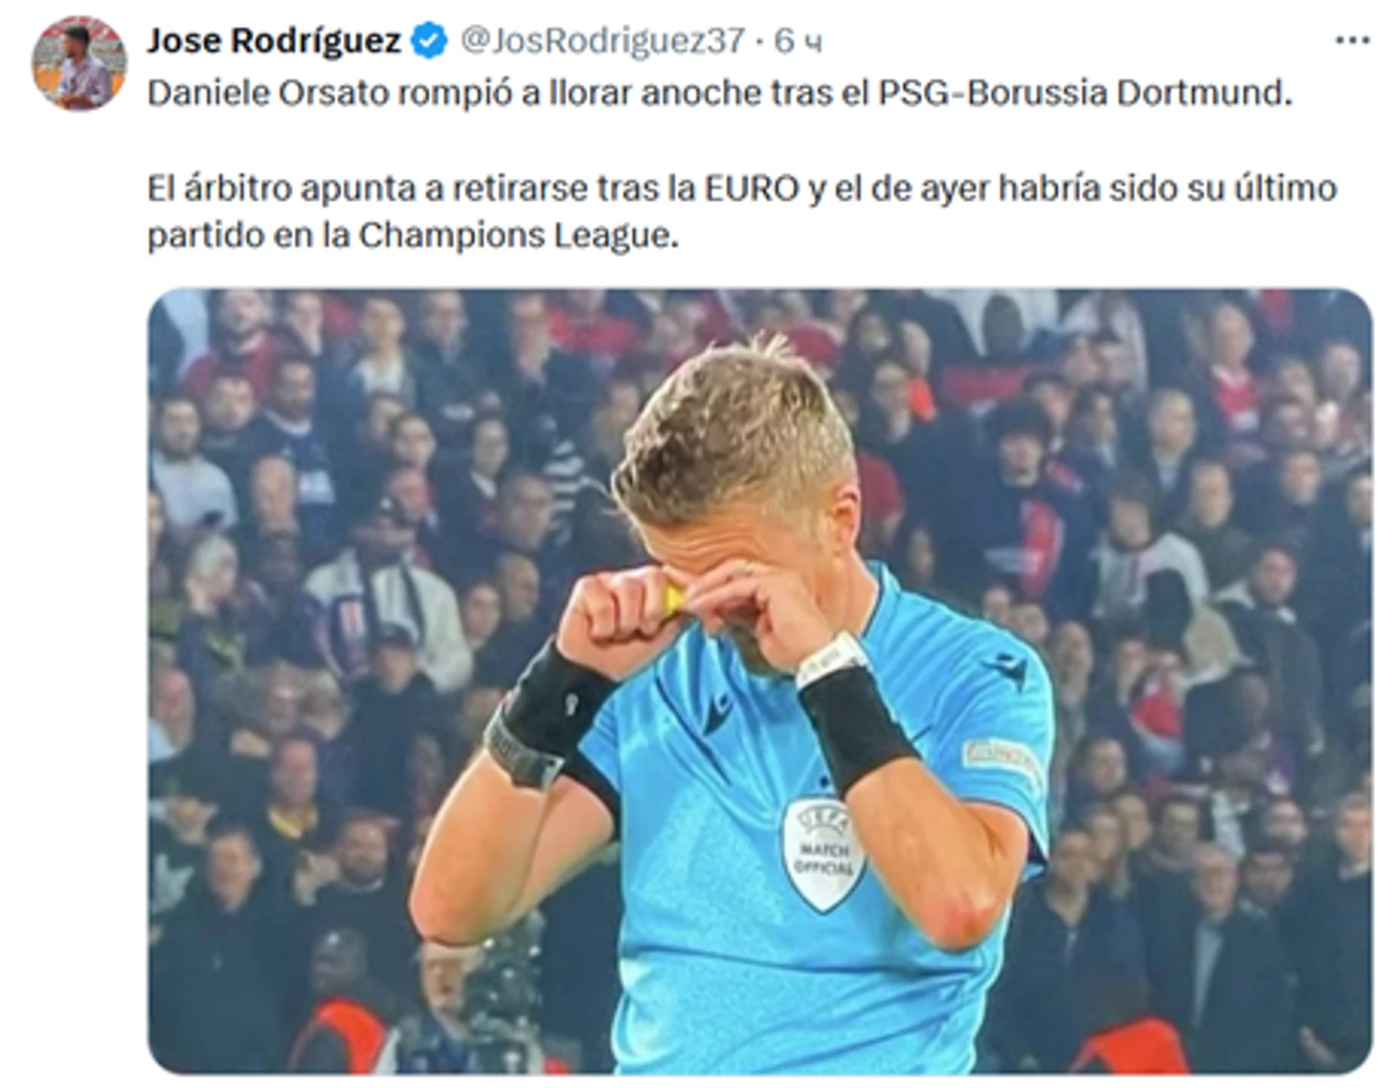Click the 'partido en la Champions League' text line
Image resolution: width=1398 pixels, height=1088 pixels.
tap(413, 236)
